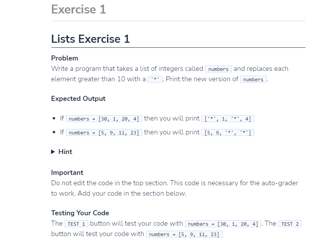Click the Important subheading
324x243 pixels.
click(x=67, y=173)
